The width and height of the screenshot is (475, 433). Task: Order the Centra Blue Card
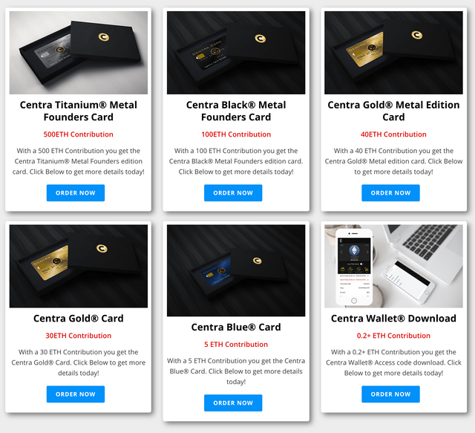[x=233, y=403]
